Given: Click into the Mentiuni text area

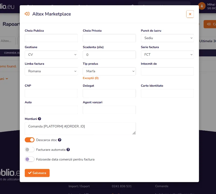Looking at the screenshot, I should point(80,128).
